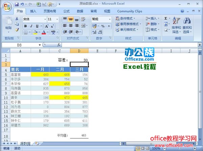The height and width of the screenshot is (151, 203).
Task: Open the font size dropdown
Action: (x=57, y=19)
